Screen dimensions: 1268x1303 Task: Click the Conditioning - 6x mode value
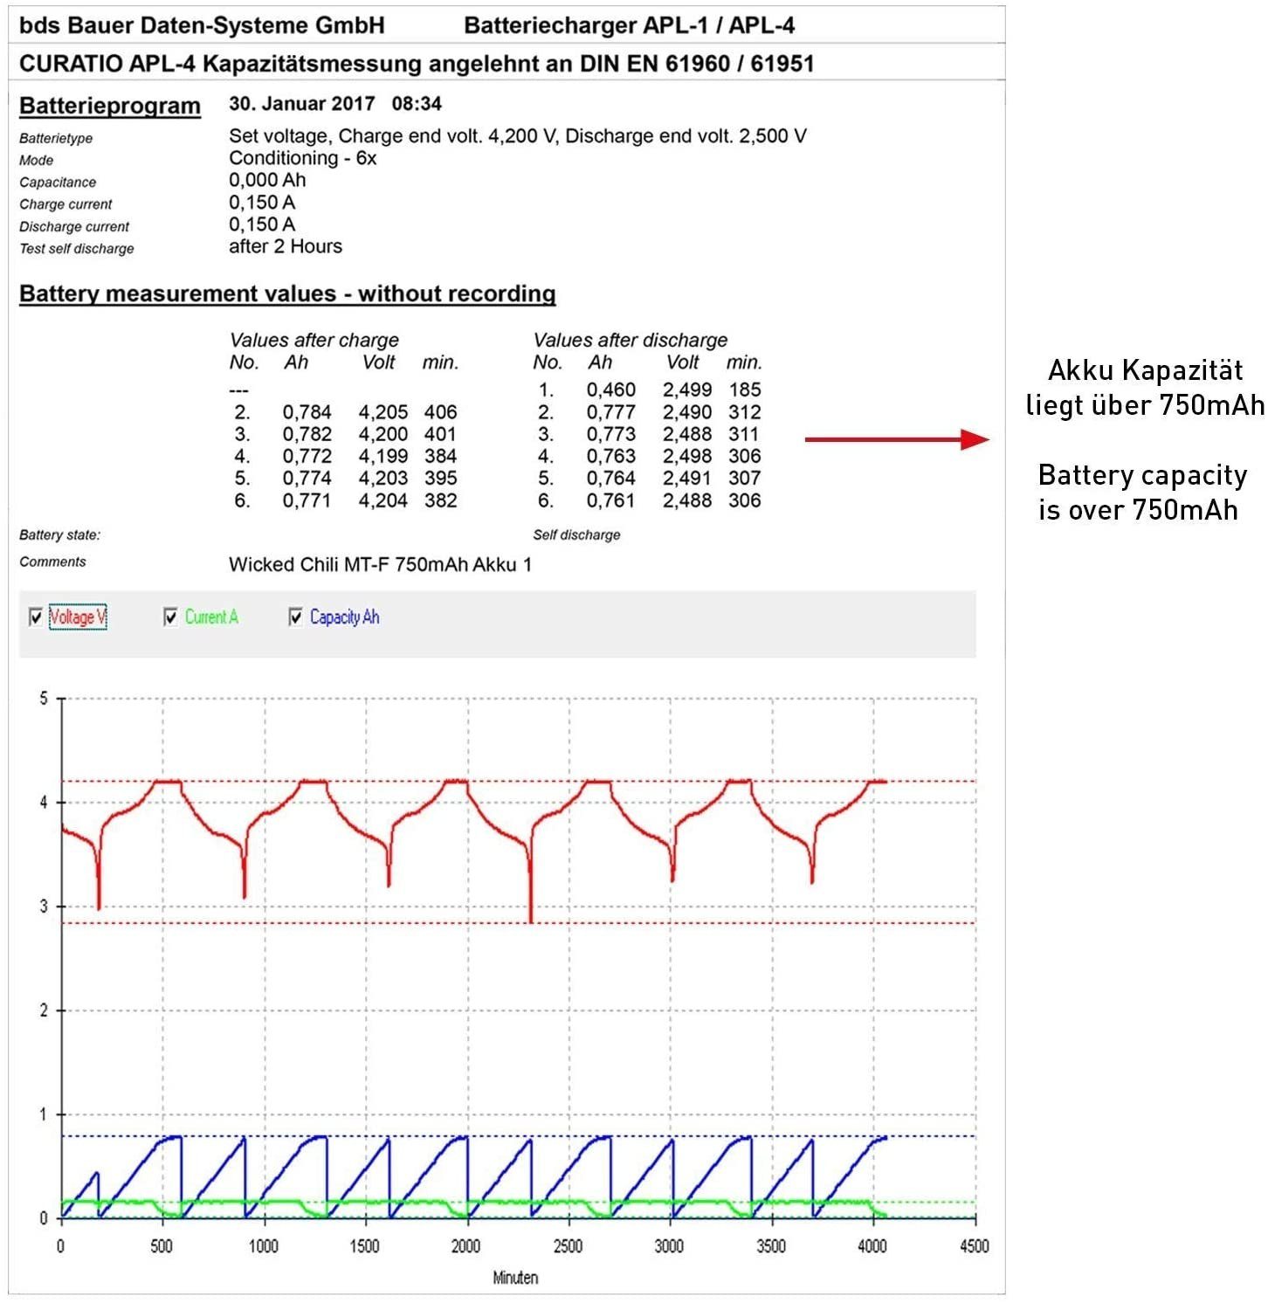point(302,158)
